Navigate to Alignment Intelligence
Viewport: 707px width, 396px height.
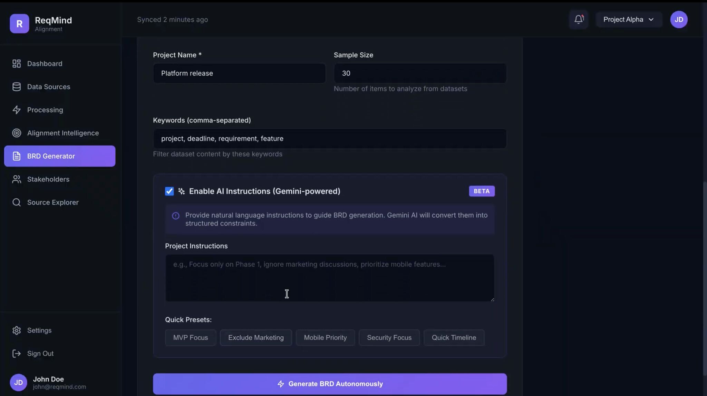pos(60,133)
